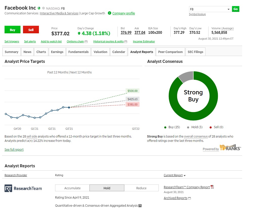Click the Powered by link
This screenshot has width=255, height=214.
[211, 149]
